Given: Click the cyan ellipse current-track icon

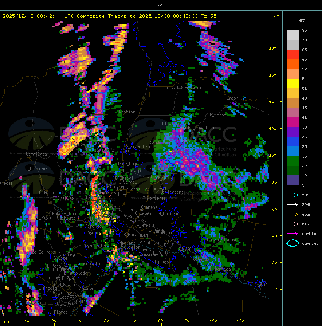Looking at the screenshot, I should coord(293,243).
